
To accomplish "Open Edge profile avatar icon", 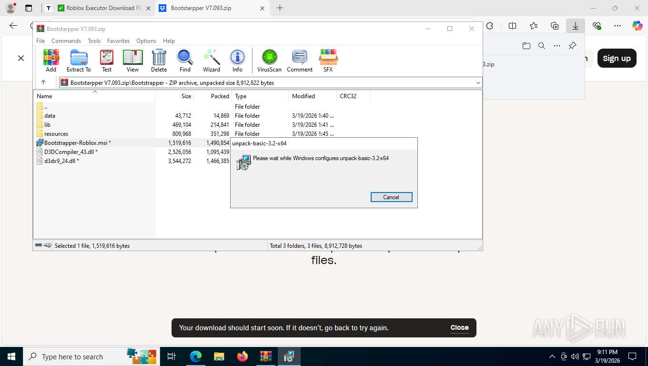I will [x=10, y=8].
